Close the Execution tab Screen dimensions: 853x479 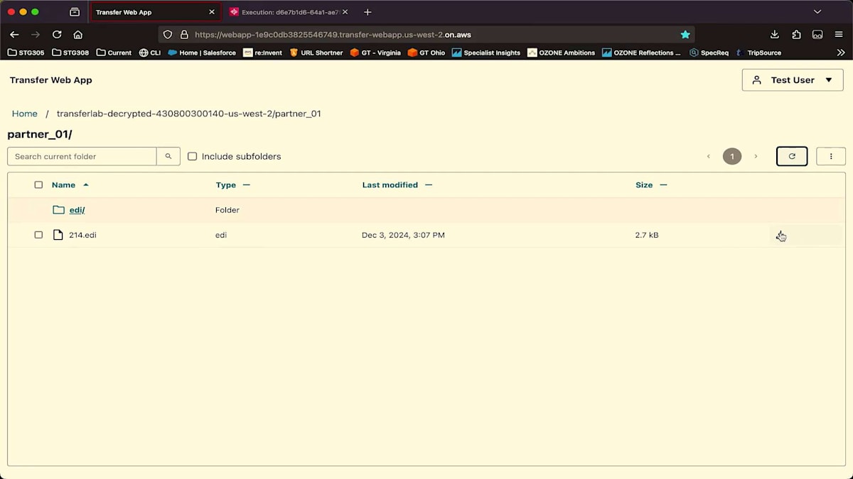pos(345,12)
